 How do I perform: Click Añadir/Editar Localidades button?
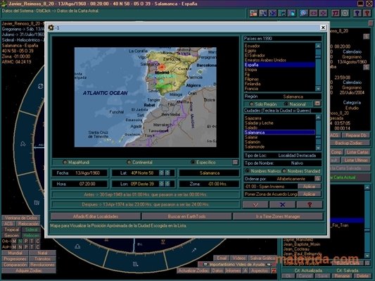click(x=96, y=216)
